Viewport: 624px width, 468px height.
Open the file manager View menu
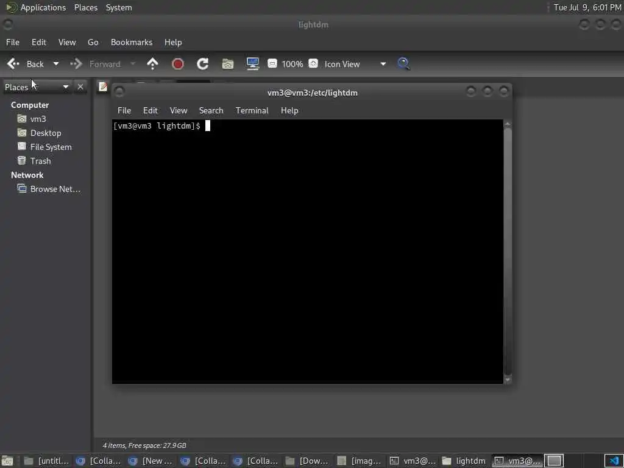pyautogui.click(x=67, y=42)
